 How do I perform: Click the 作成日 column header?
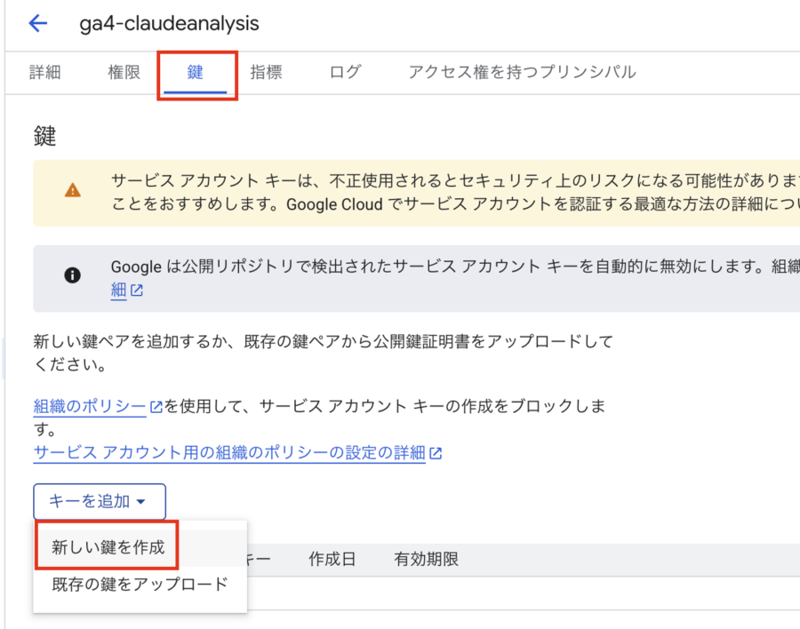pyautogui.click(x=332, y=560)
